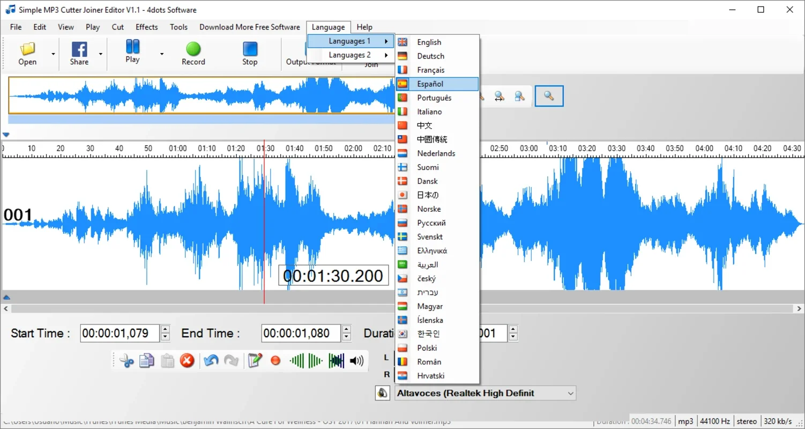The image size is (805, 429).
Task: Open dropdown arrow next to Share button
Action: coord(101,54)
